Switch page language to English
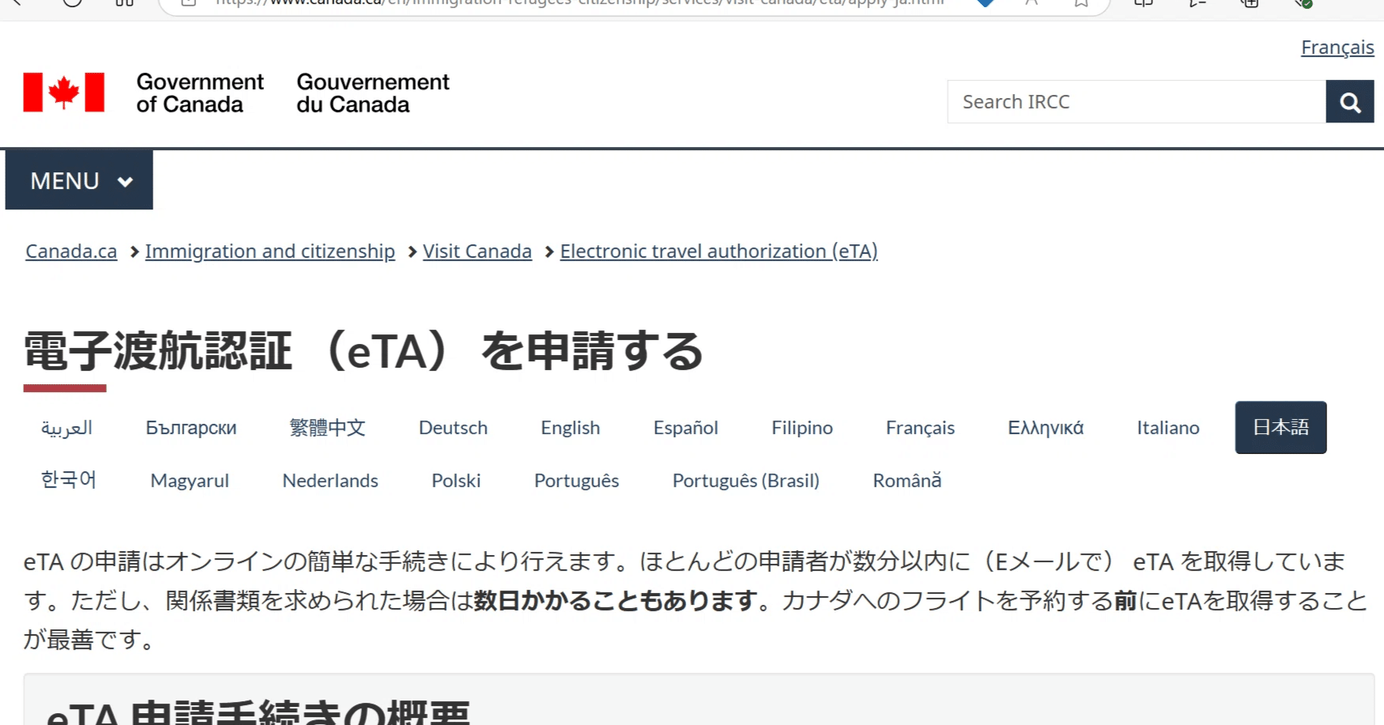The height and width of the screenshot is (725, 1384). pyautogui.click(x=569, y=428)
